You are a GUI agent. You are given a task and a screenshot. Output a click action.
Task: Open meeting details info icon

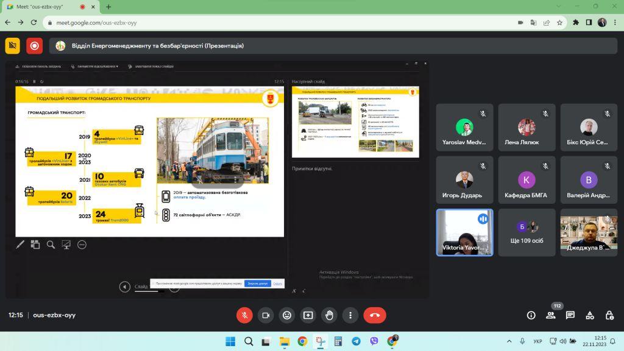531,315
